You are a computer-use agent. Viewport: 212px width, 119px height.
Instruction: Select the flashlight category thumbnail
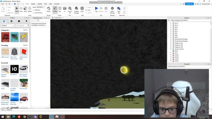[x=24, y=37]
